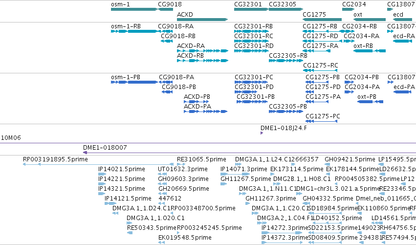Select the osm-1 gene bar
Viewport: 416px width, 245px height.
pyautogui.click(x=134, y=9)
